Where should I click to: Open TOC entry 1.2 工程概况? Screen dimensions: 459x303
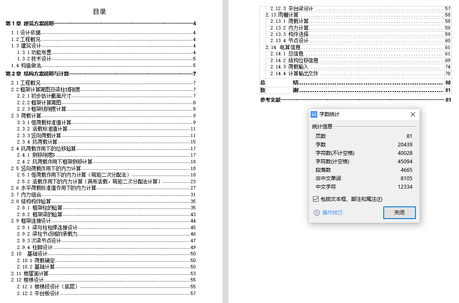103,39
